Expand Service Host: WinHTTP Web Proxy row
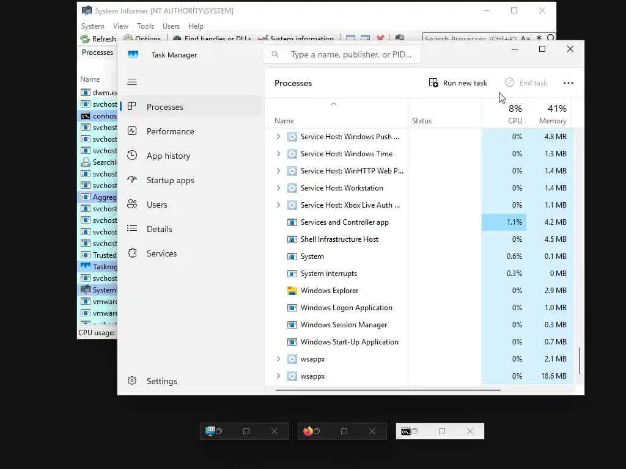The image size is (626, 469). coord(278,171)
